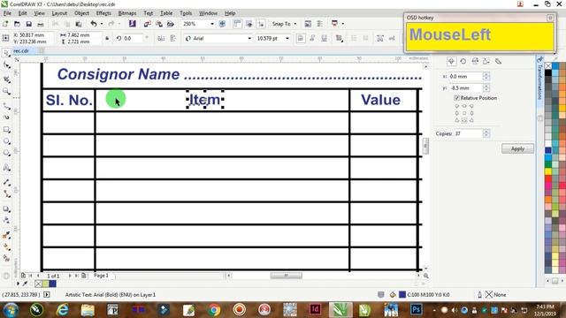Click the No Color X swatch in palette
This screenshot has width=566, height=318.
coord(548,65)
